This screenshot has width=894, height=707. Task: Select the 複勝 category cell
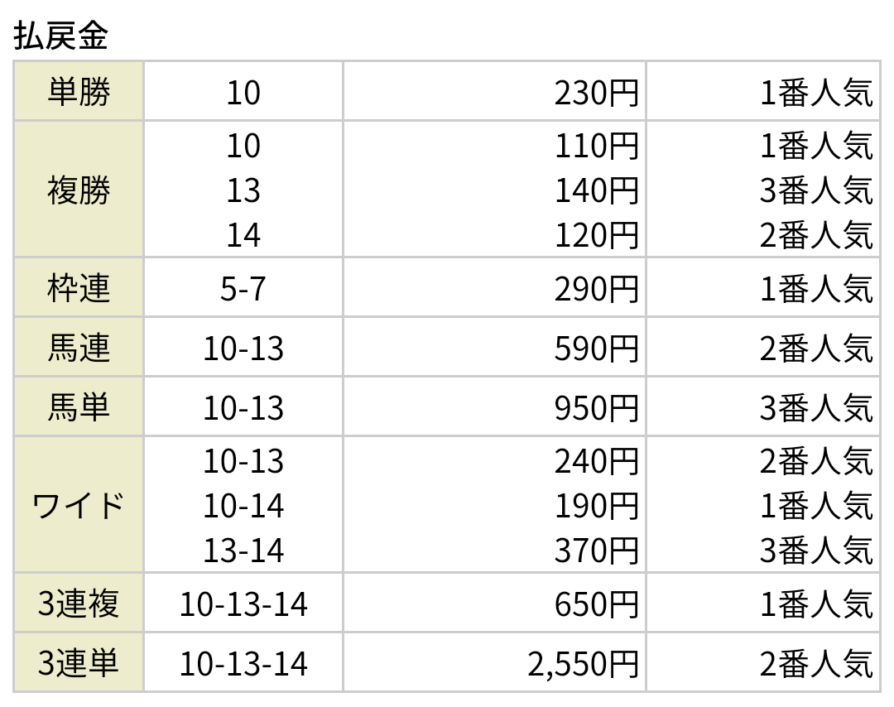tap(79, 190)
